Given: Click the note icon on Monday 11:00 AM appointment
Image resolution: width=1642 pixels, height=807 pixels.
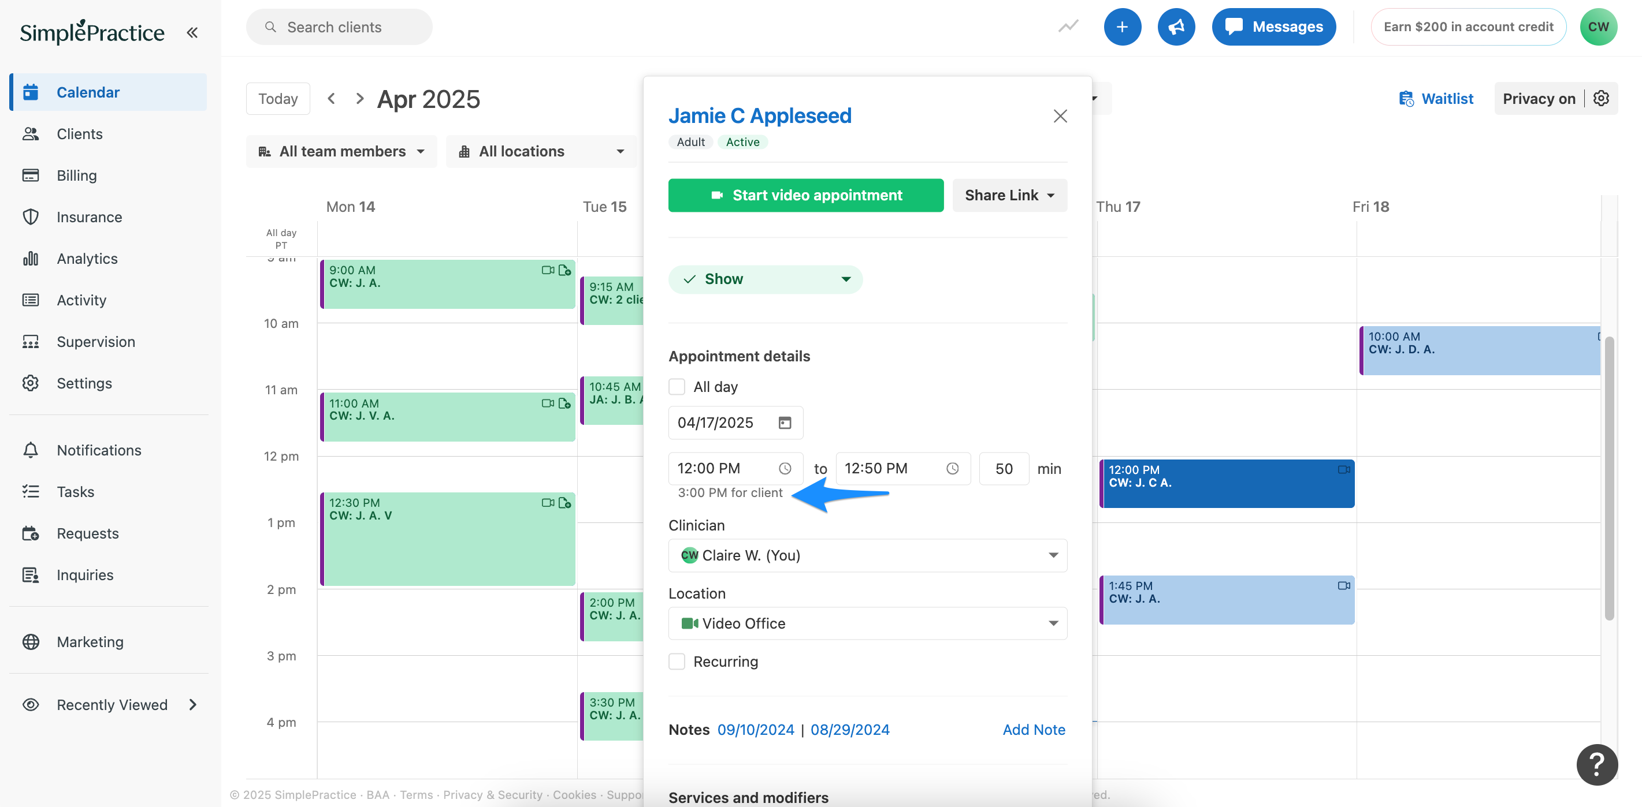Looking at the screenshot, I should point(564,403).
